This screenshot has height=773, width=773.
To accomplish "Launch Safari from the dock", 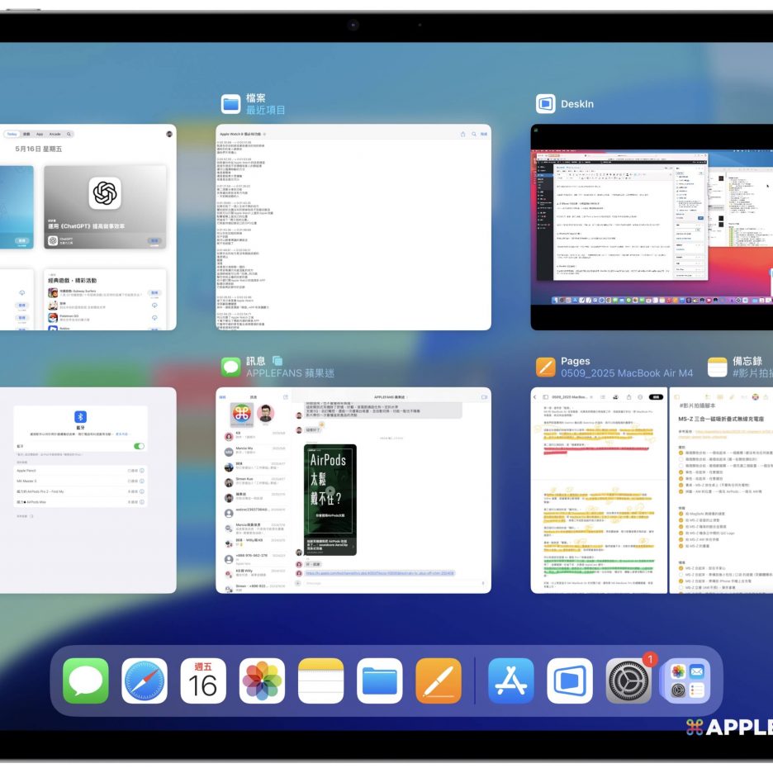I will coord(145,681).
